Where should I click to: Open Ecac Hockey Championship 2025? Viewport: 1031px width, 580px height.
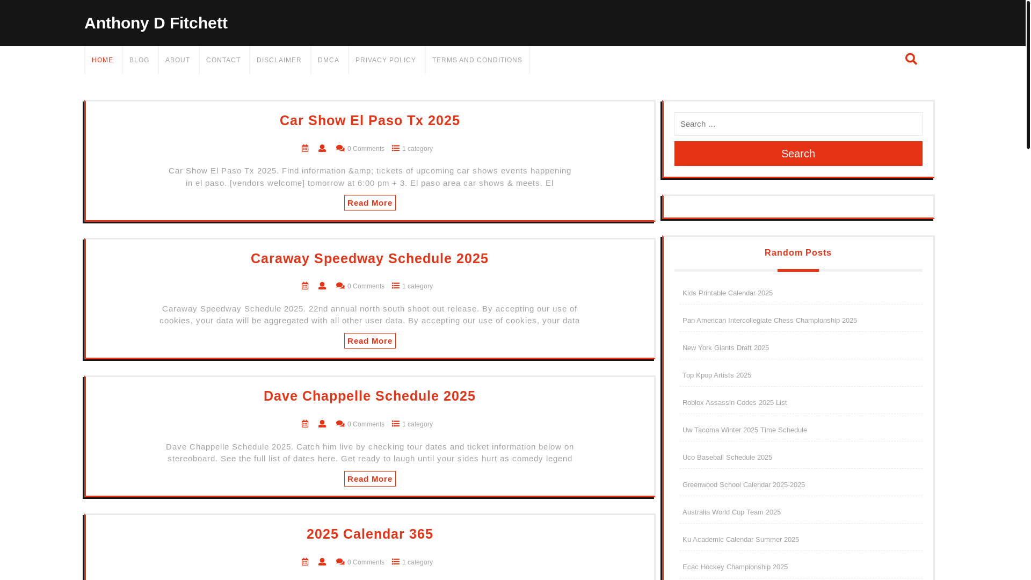click(x=735, y=567)
